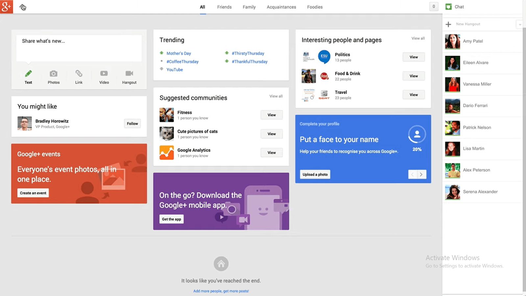View the Politics people list
The image size is (526, 296).
click(414, 57)
